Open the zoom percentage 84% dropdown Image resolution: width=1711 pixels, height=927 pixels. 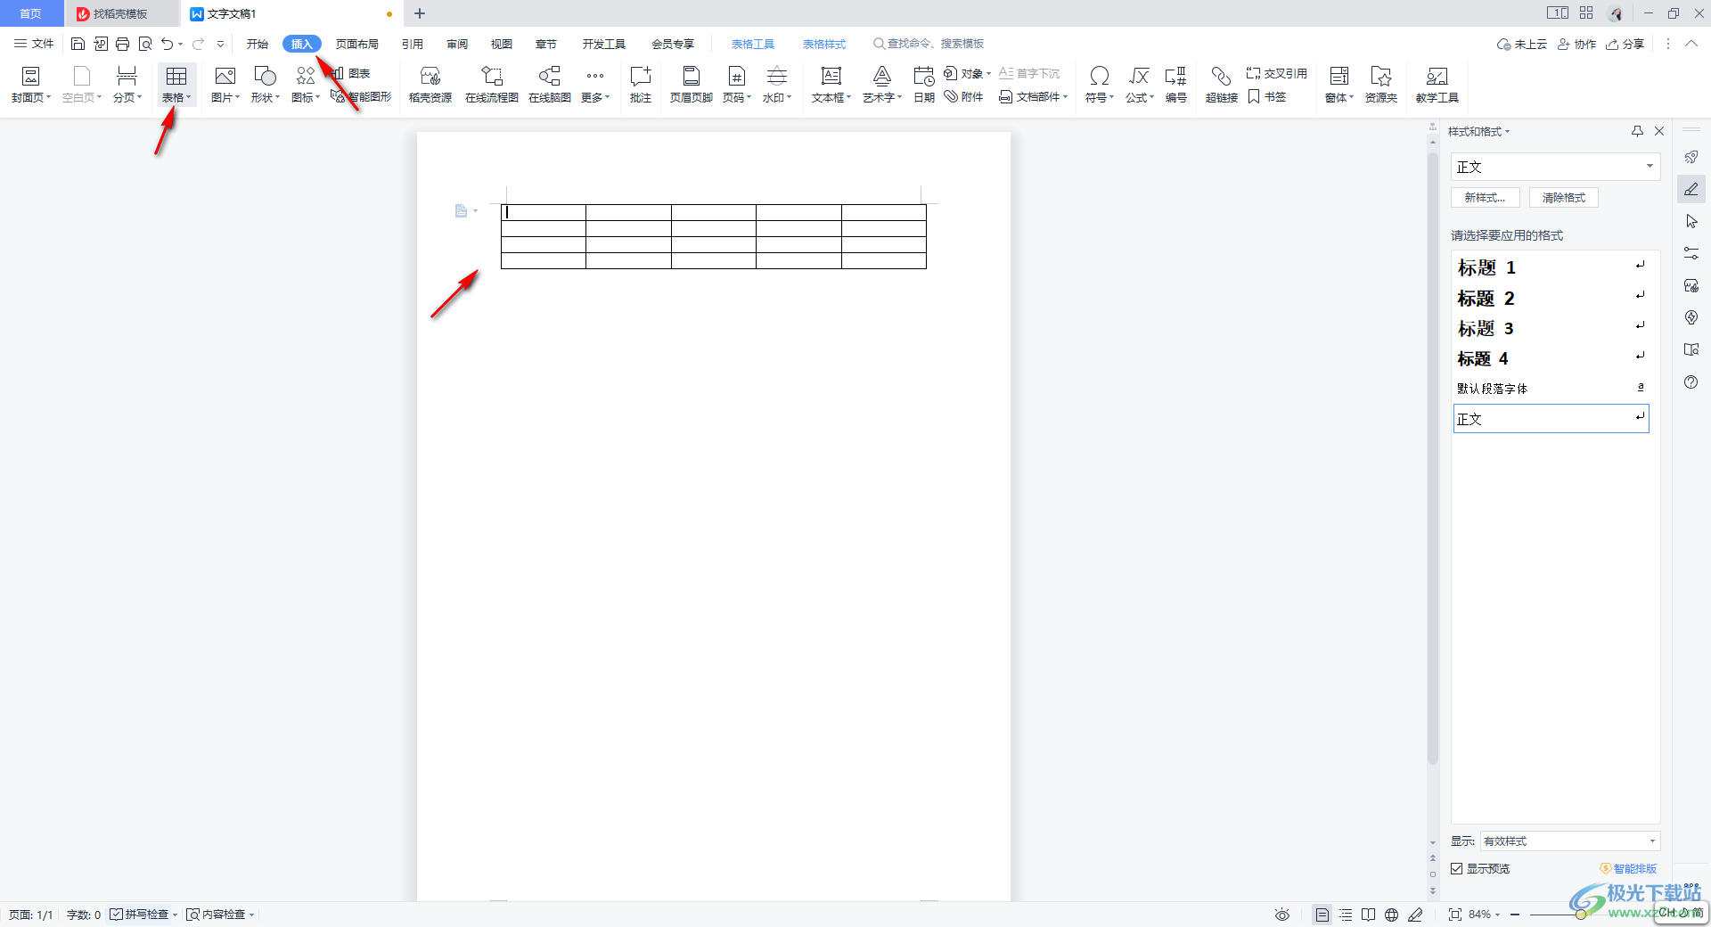click(x=1485, y=915)
